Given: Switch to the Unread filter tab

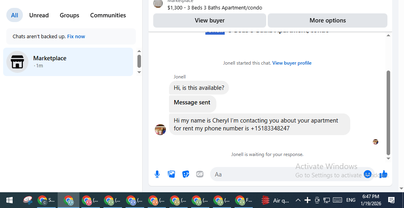Looking at the screenshot, I should coord(39,15).
